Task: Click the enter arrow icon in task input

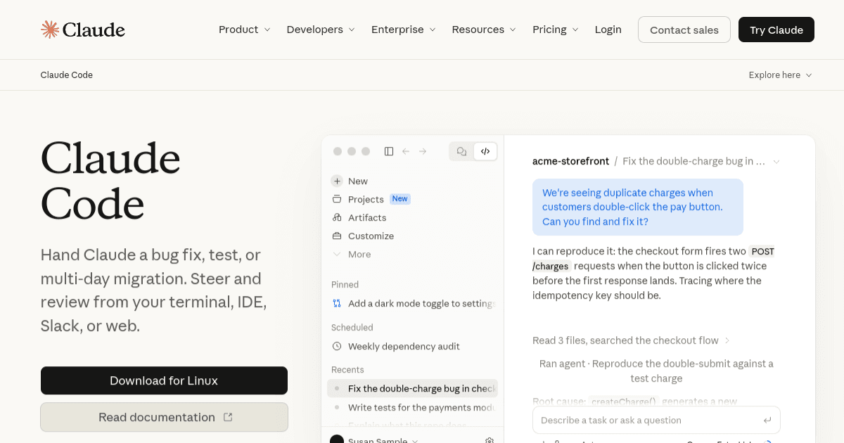Action: click(767, 420)
